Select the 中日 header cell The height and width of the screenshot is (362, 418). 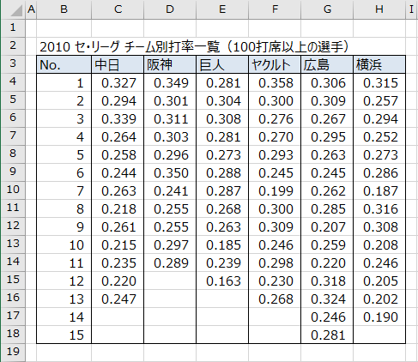coord(118,64)
